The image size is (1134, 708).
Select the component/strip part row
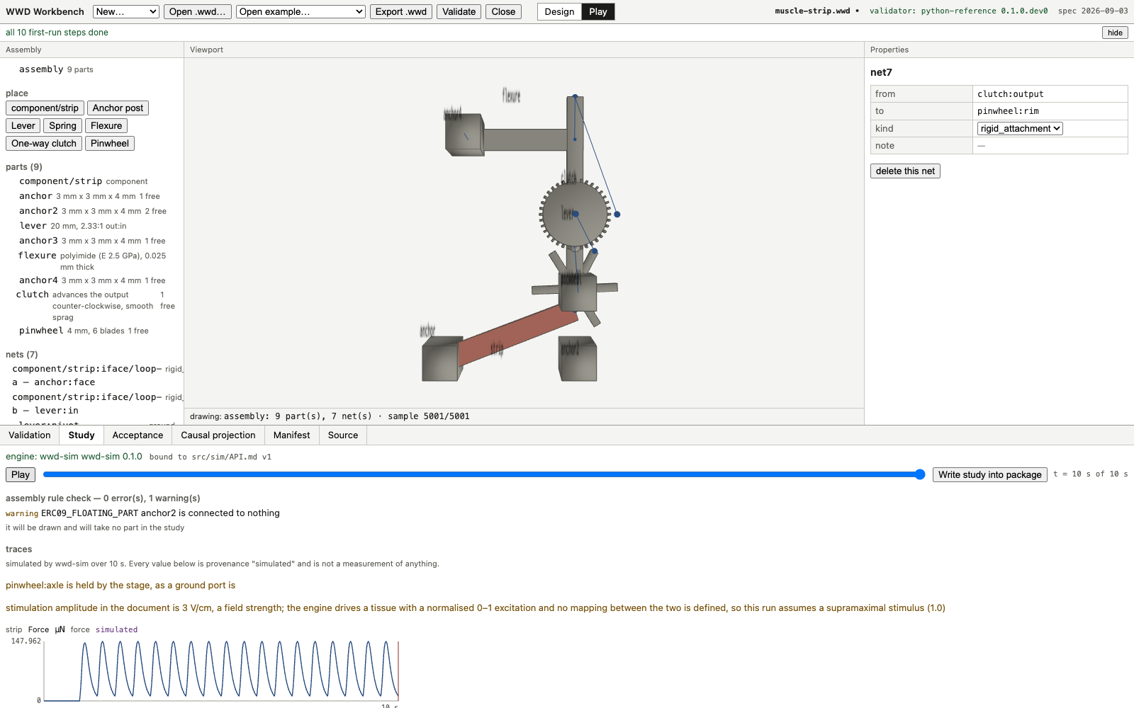[x=93, y=181]
